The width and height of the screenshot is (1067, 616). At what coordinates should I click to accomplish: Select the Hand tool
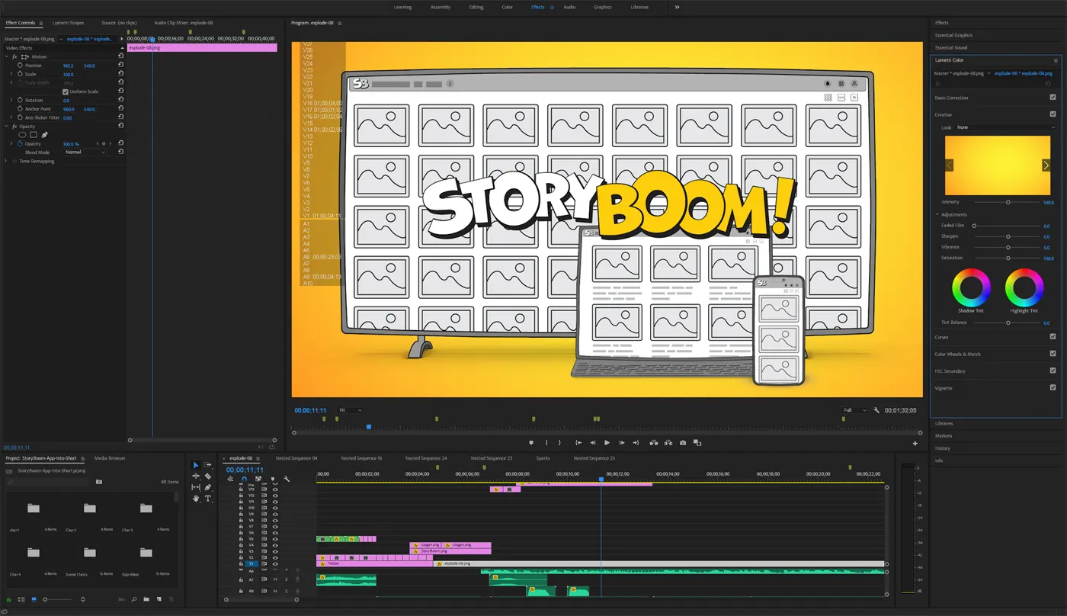(196, 499)
